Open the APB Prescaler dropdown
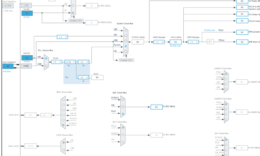The height and width of the screenshot is (156, 260). click(x=193, y=42)
